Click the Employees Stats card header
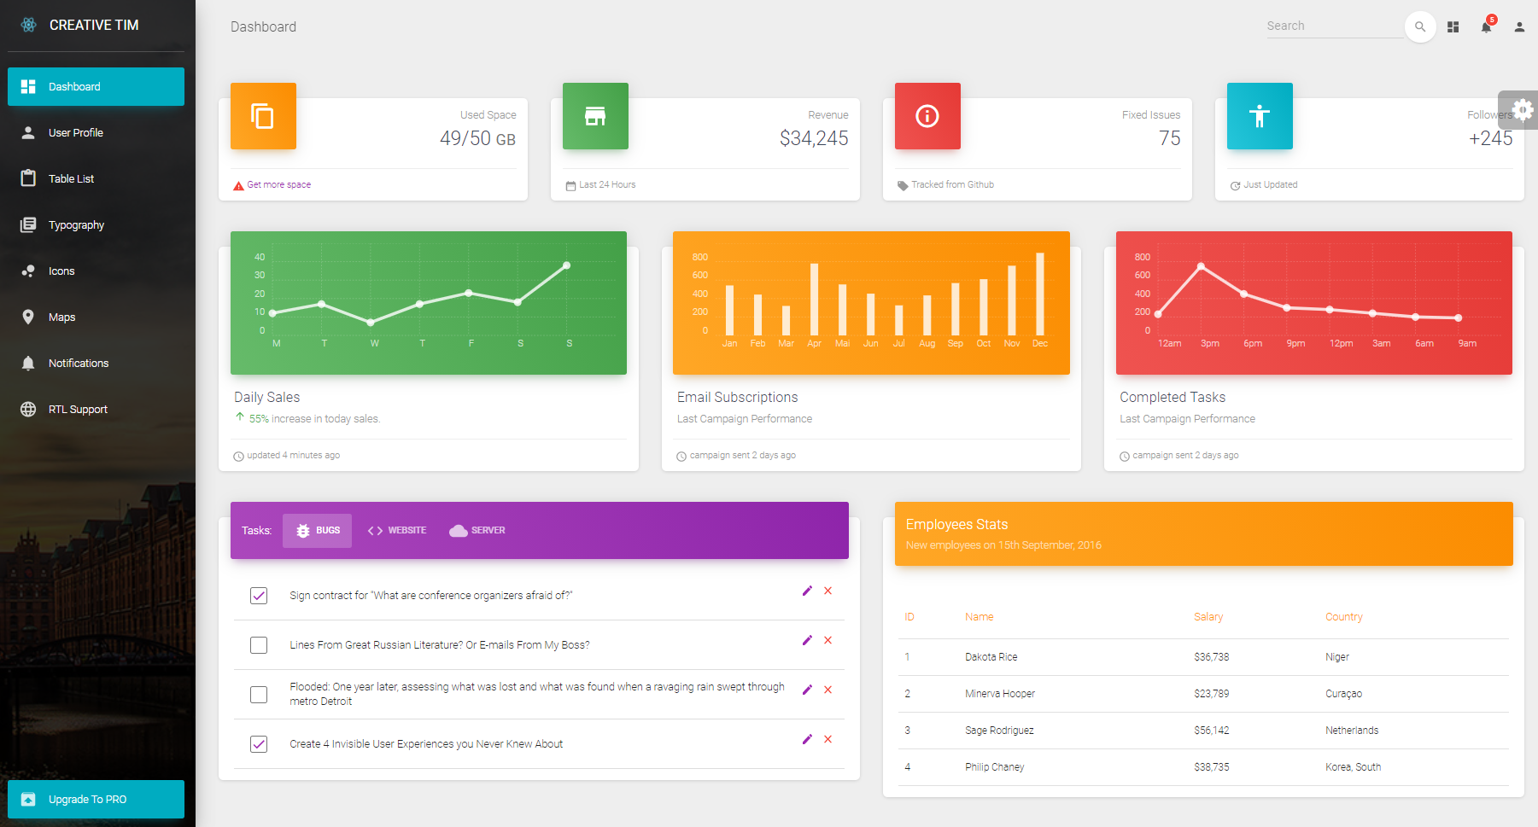This screenshot has height=827, width=1538. [x=1204, y=533]
